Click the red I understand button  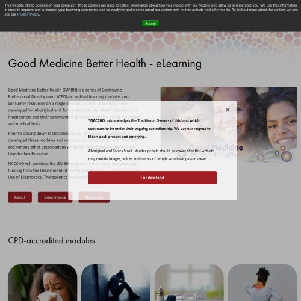[152, 178]
